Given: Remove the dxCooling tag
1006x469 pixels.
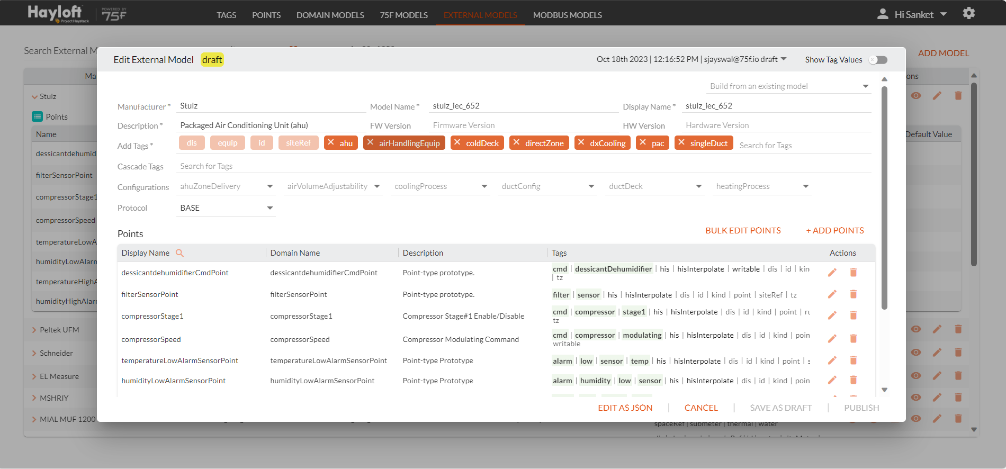Looking at the screenshot, I should pyautogui.click(x=581, y=142).
